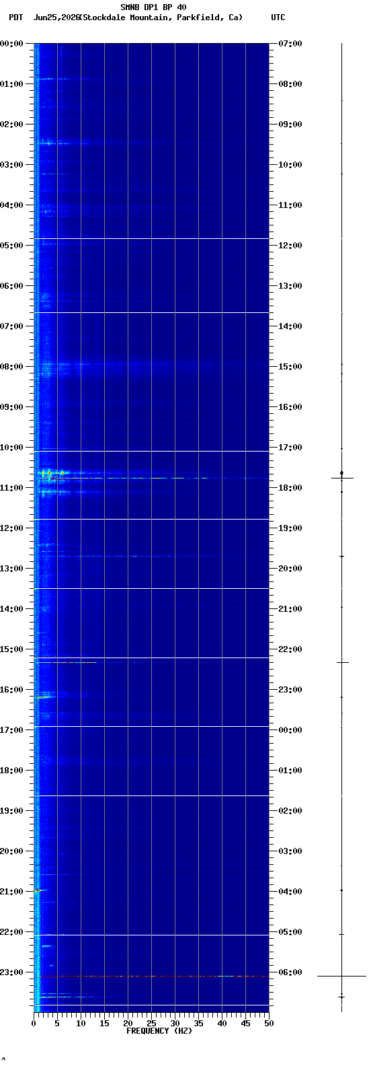Click the 07:00 UTC time label
Screen dimensions: 371x1066
tap(290, 44)
